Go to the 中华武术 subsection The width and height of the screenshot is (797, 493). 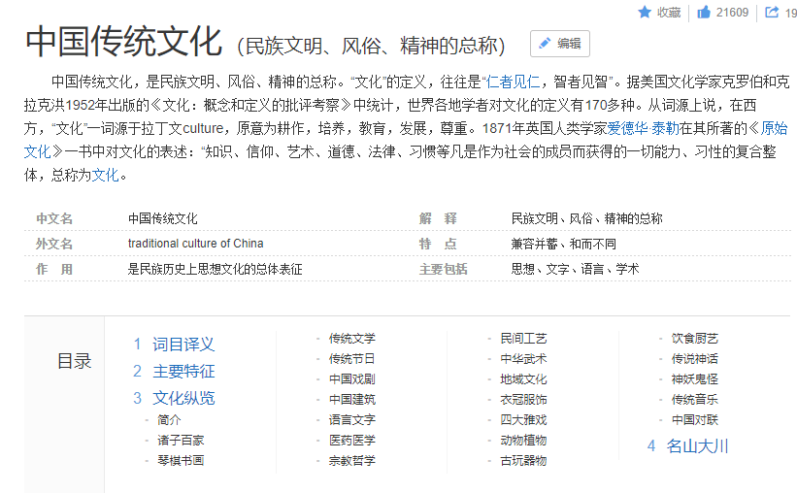pos(523,359)
